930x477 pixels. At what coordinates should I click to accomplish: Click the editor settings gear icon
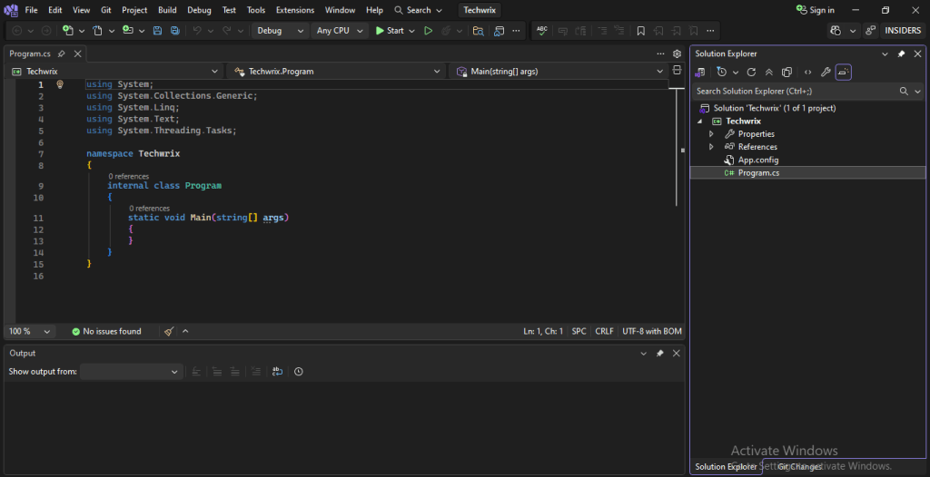[x=677, y=54]
